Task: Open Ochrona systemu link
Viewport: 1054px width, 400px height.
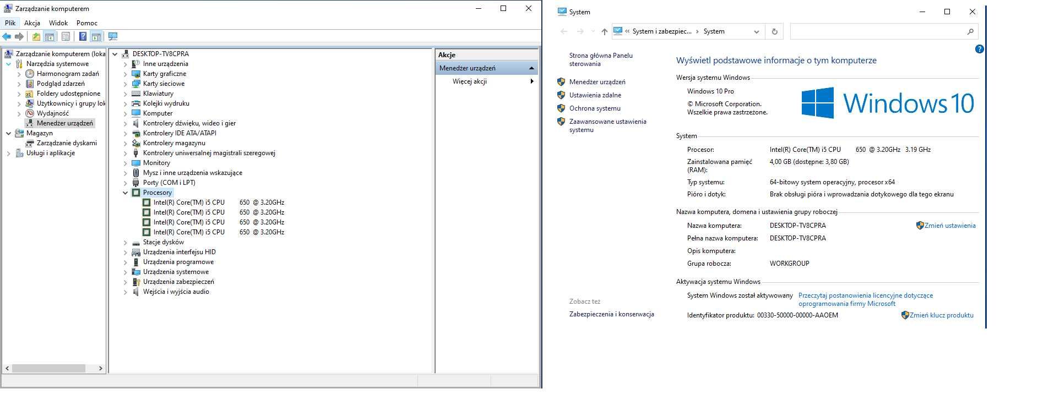Action: coord(595,108)
